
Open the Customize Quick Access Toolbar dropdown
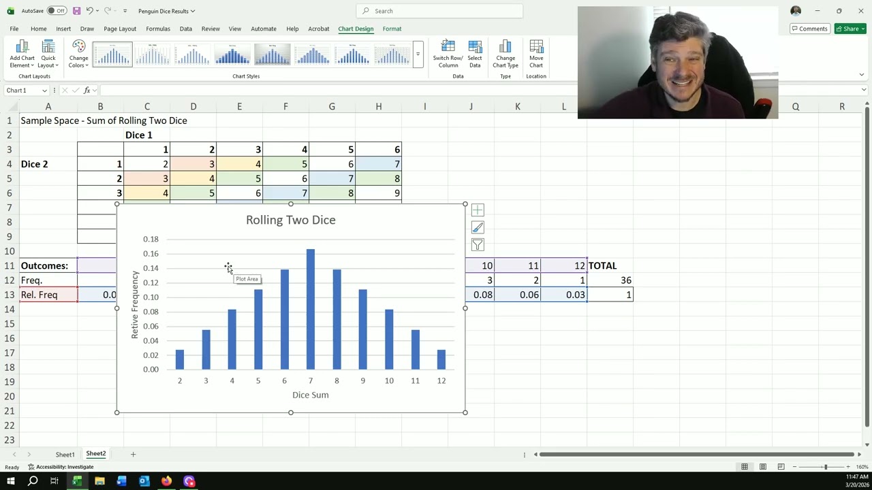tap(125, 11)
